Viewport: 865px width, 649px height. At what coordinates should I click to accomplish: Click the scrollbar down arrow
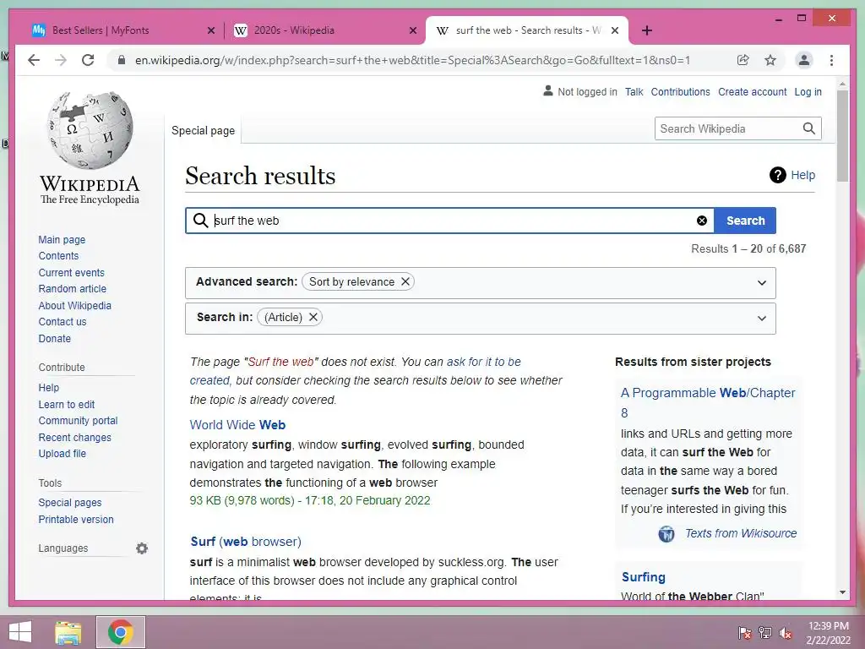(842, 592)
